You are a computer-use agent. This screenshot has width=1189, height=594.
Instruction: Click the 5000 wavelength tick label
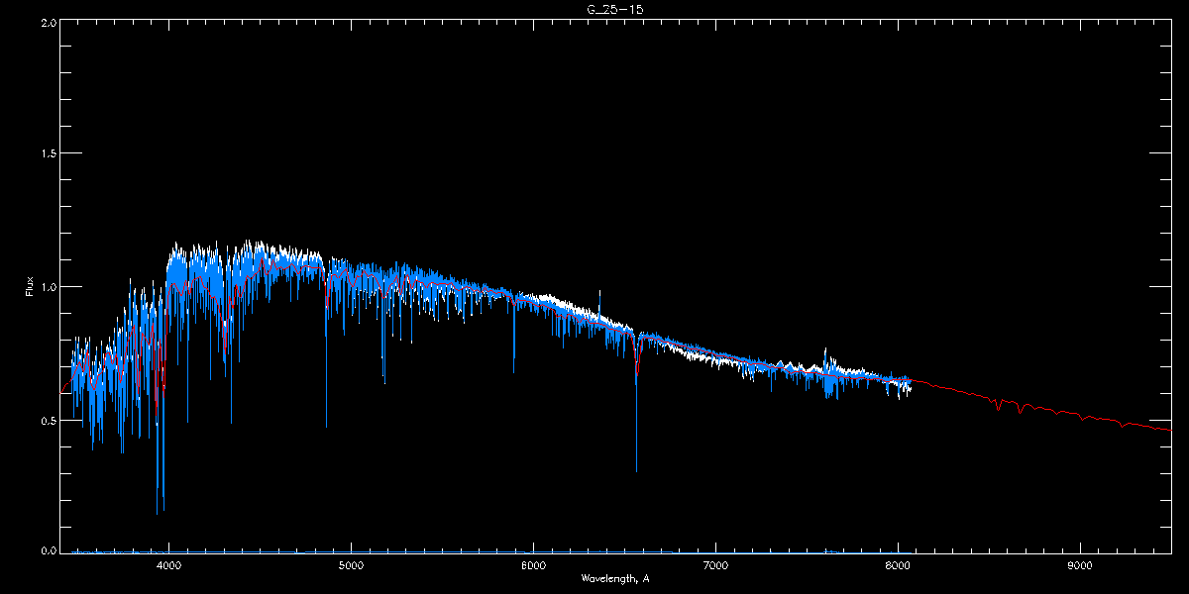pyautogui.click(x=351, y=566)
